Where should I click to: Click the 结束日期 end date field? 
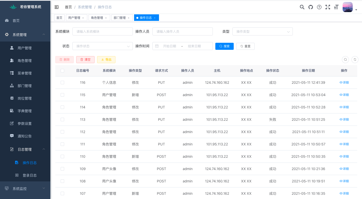(x=194, y=46)
